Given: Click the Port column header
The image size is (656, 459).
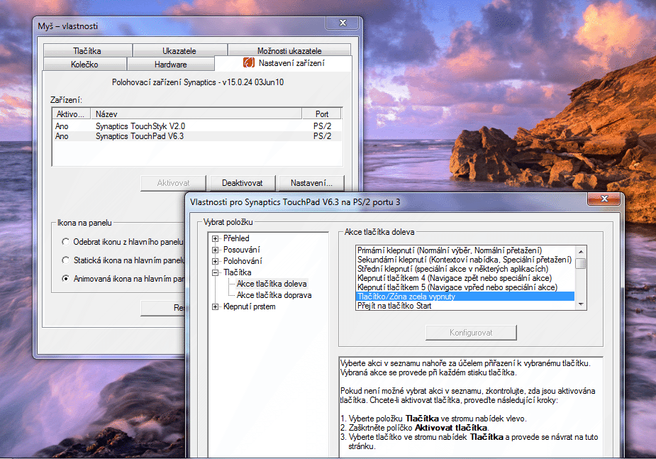Looking at the screenshot, I should [322, 114].
